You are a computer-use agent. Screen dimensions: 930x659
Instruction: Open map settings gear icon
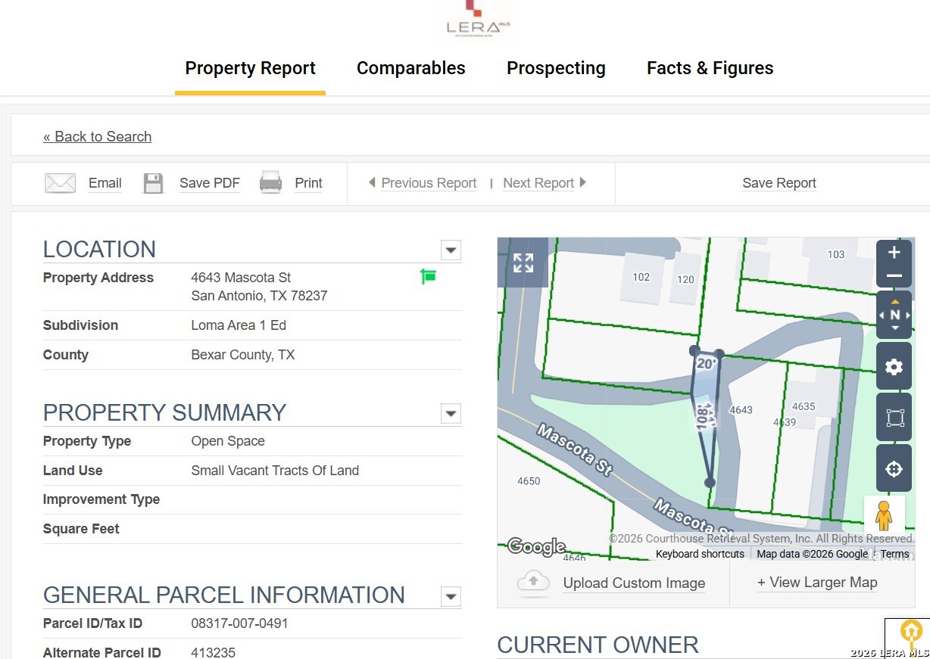(894, 367)
